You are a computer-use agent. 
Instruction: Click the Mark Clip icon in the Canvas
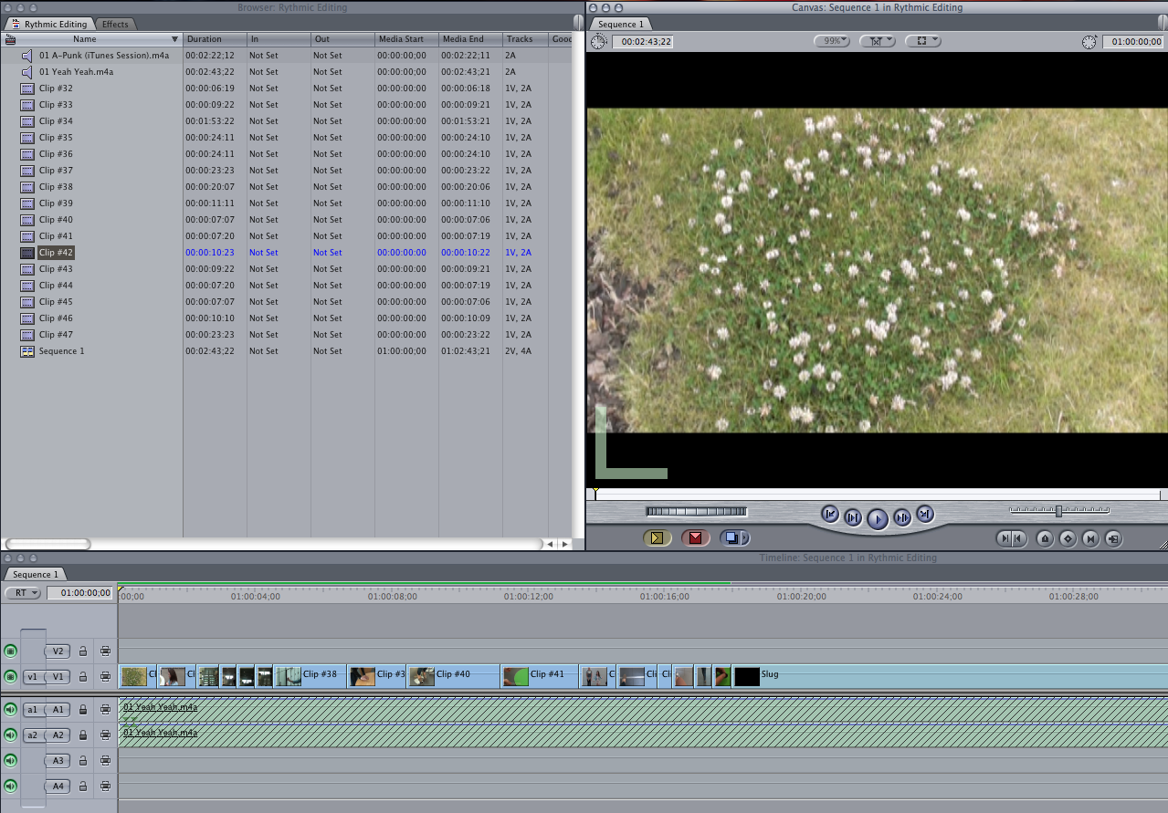1089,538
